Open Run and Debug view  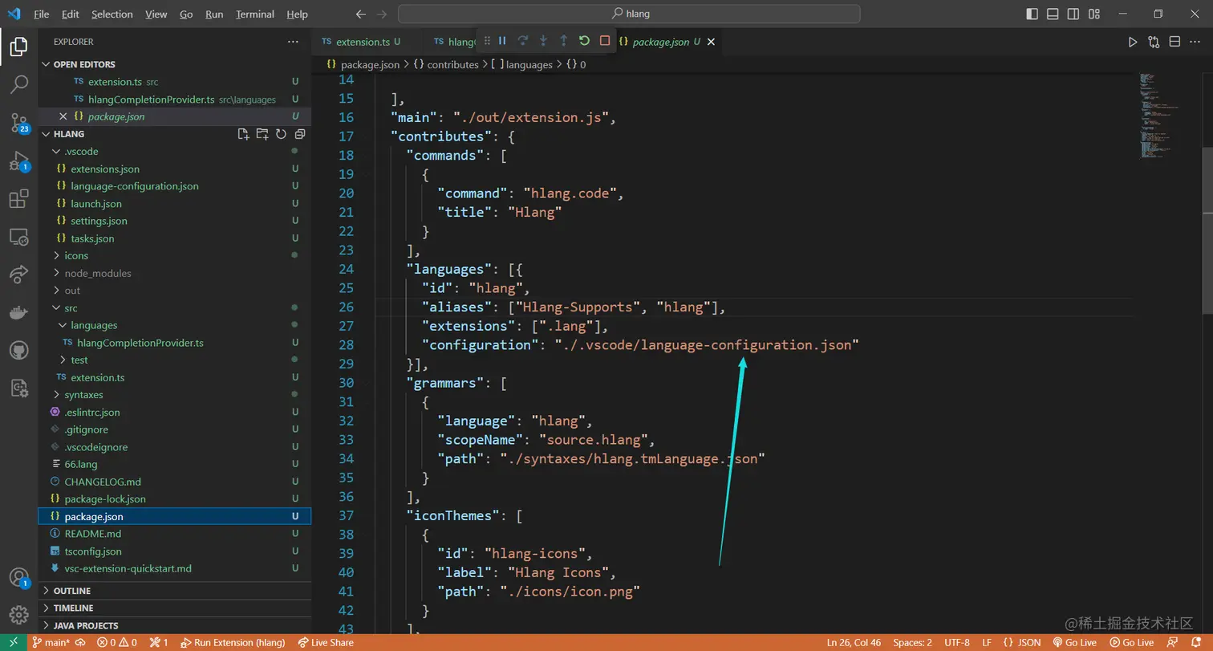pyautogui.click(x=18, y=161)
